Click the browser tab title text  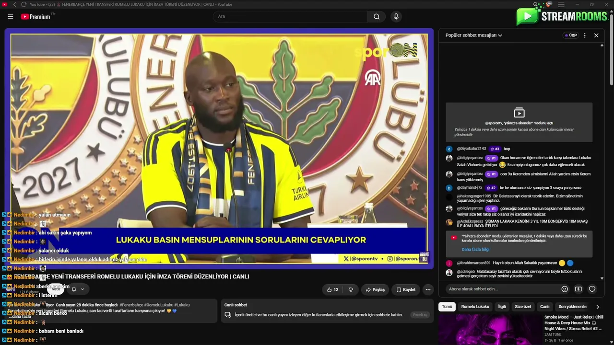pos(131,4)
